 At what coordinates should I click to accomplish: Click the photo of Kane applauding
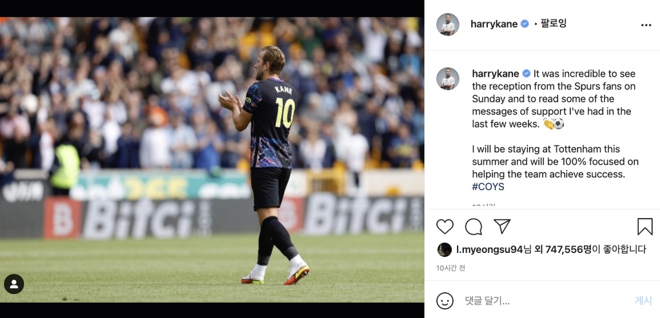coord(212,160)
